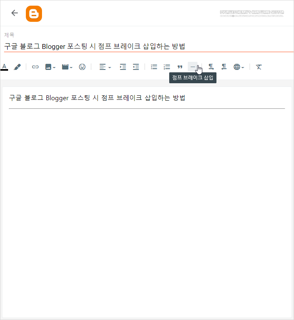
Task: Open the input language globe dropdown
Action: [x=239, y=67]
